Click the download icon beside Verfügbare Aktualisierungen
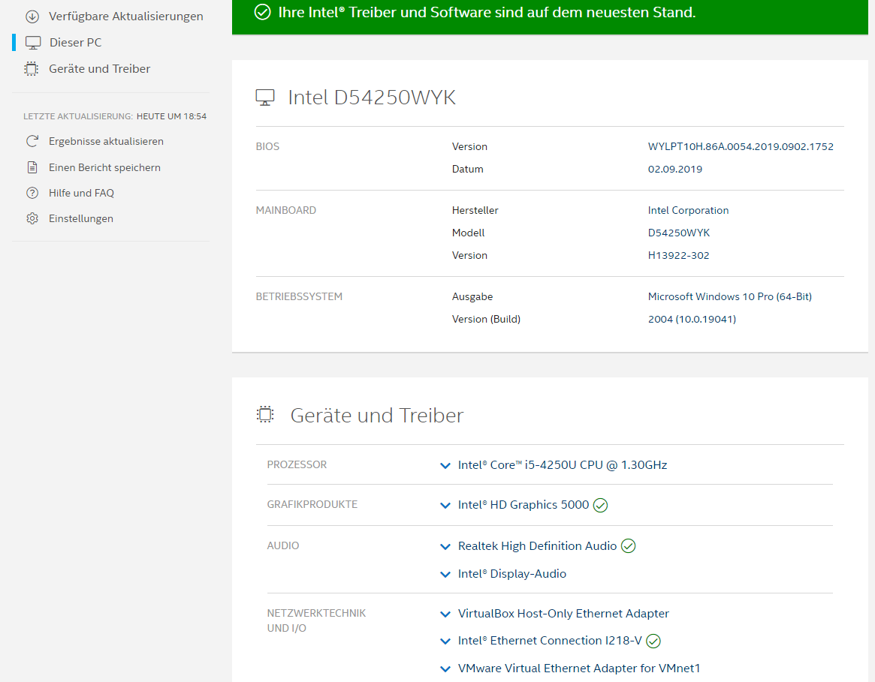This screenshot has height=682, width=875. click(32, 17)
